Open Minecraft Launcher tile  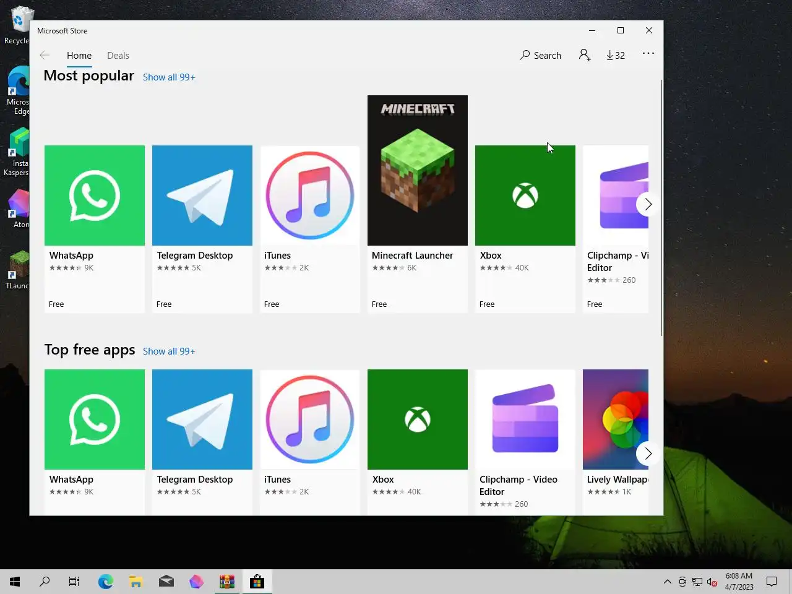coord(418,204)
